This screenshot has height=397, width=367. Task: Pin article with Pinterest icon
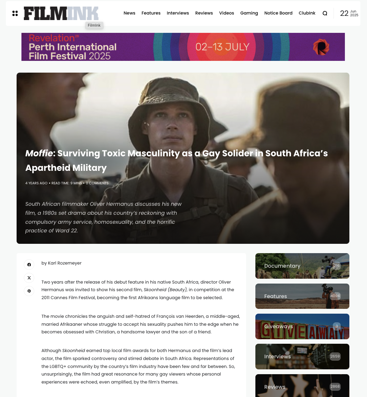[29, 291]
